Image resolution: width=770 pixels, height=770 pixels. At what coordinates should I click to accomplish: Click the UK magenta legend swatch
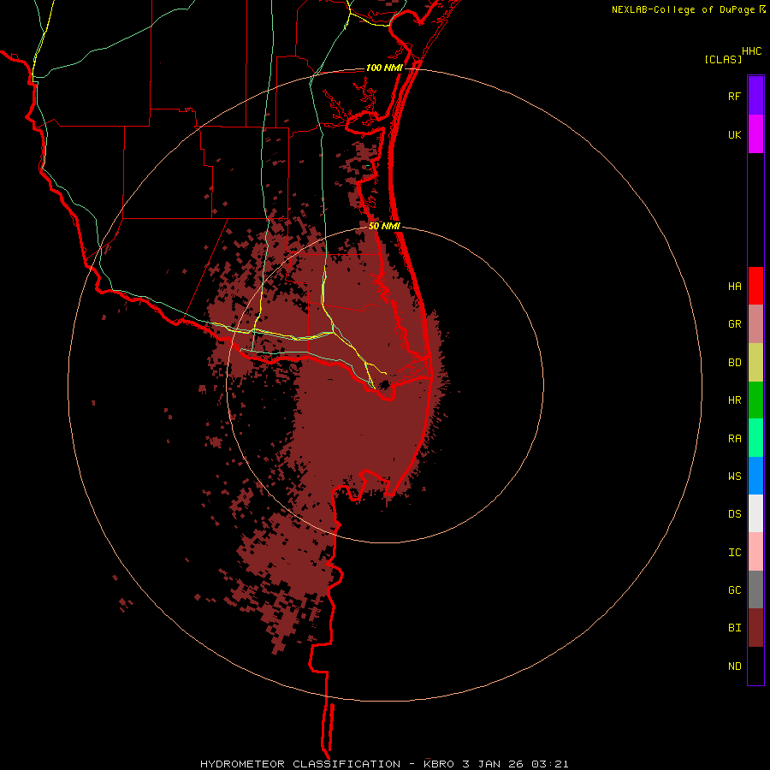[x=755, y=134]
